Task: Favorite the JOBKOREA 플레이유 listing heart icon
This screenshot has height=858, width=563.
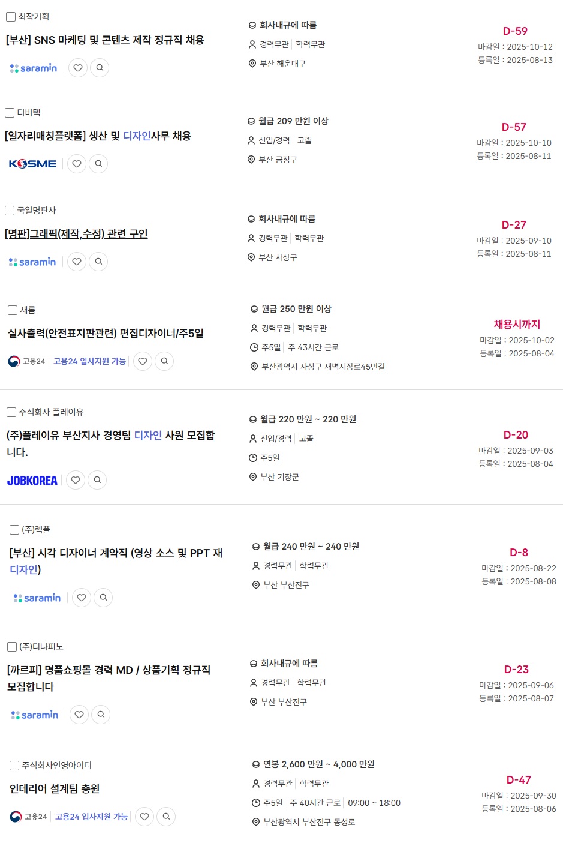Action: point(76,480)
